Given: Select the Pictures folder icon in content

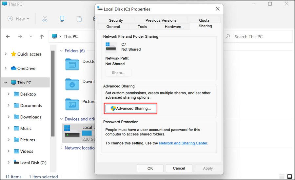Looking at the screenshot, I should (x=72, y=104).
